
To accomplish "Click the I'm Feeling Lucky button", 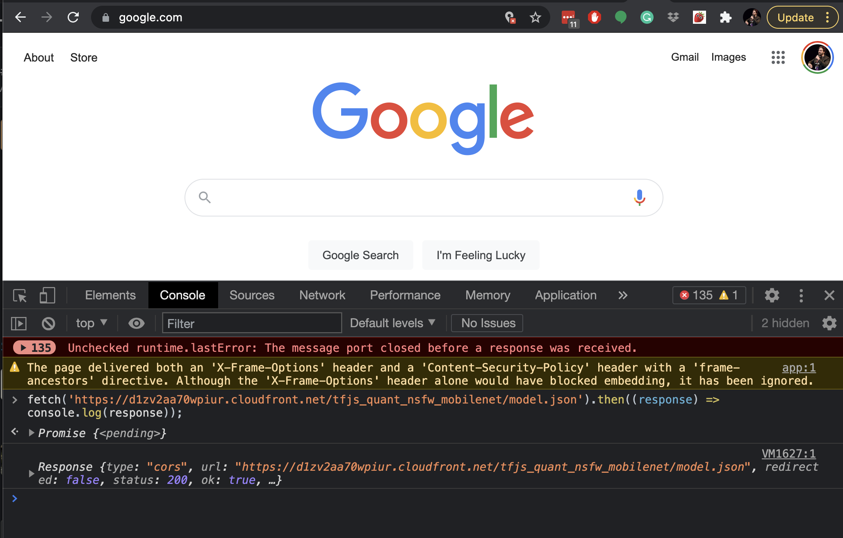I will click(481, 255).
